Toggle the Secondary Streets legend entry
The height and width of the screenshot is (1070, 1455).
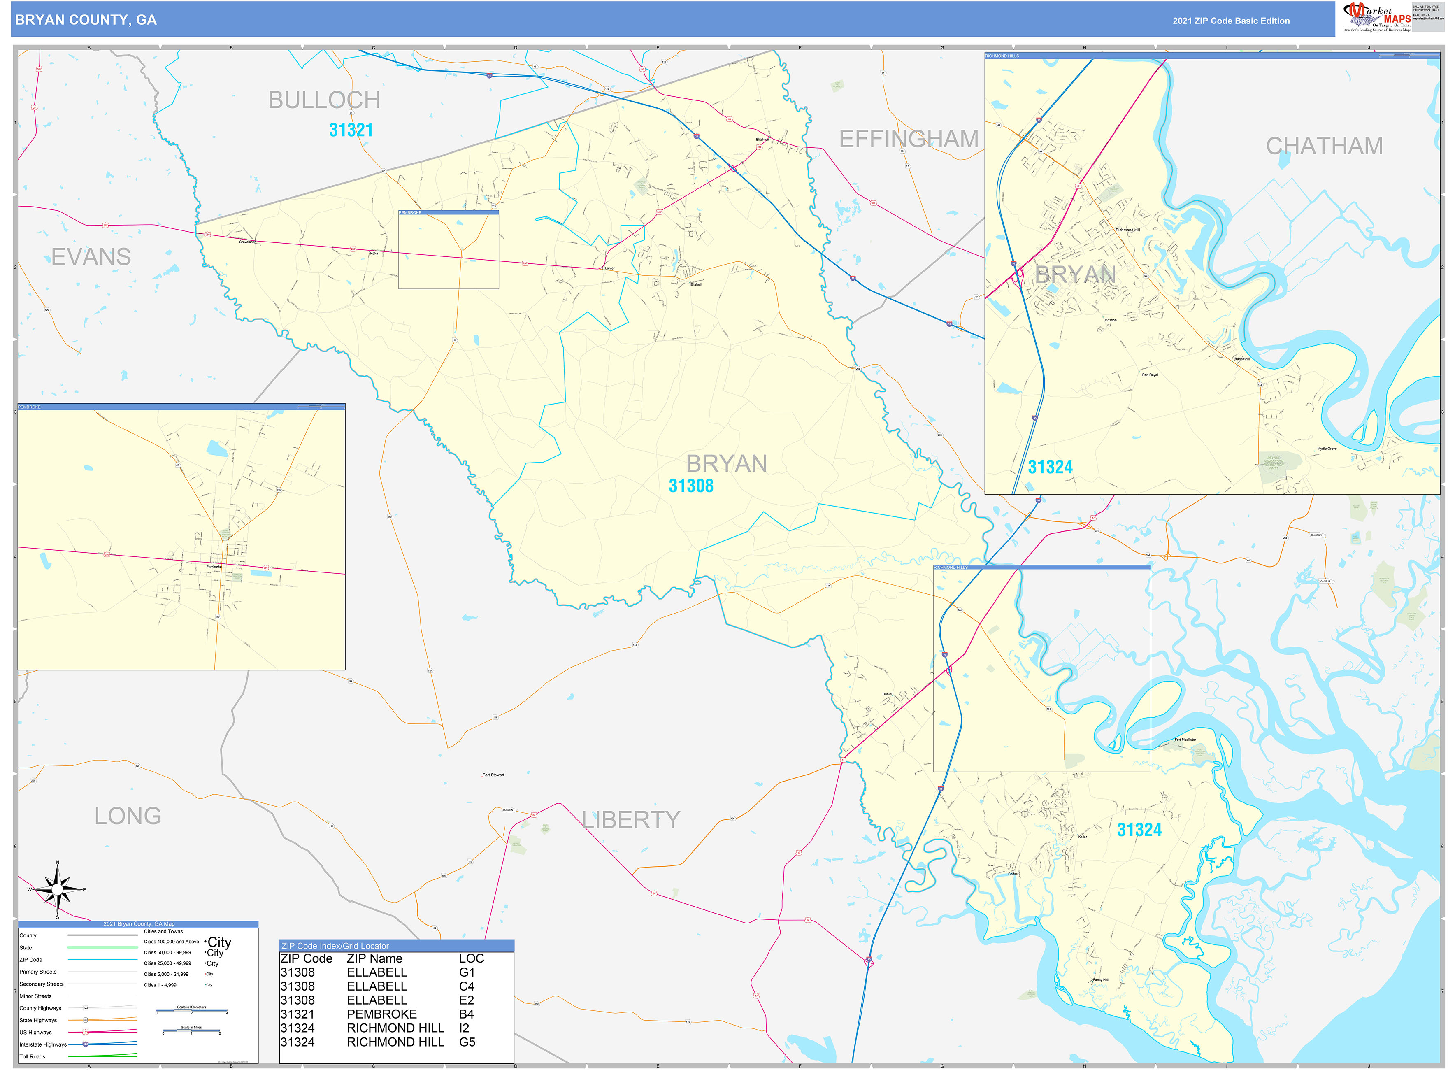(103, 984)
